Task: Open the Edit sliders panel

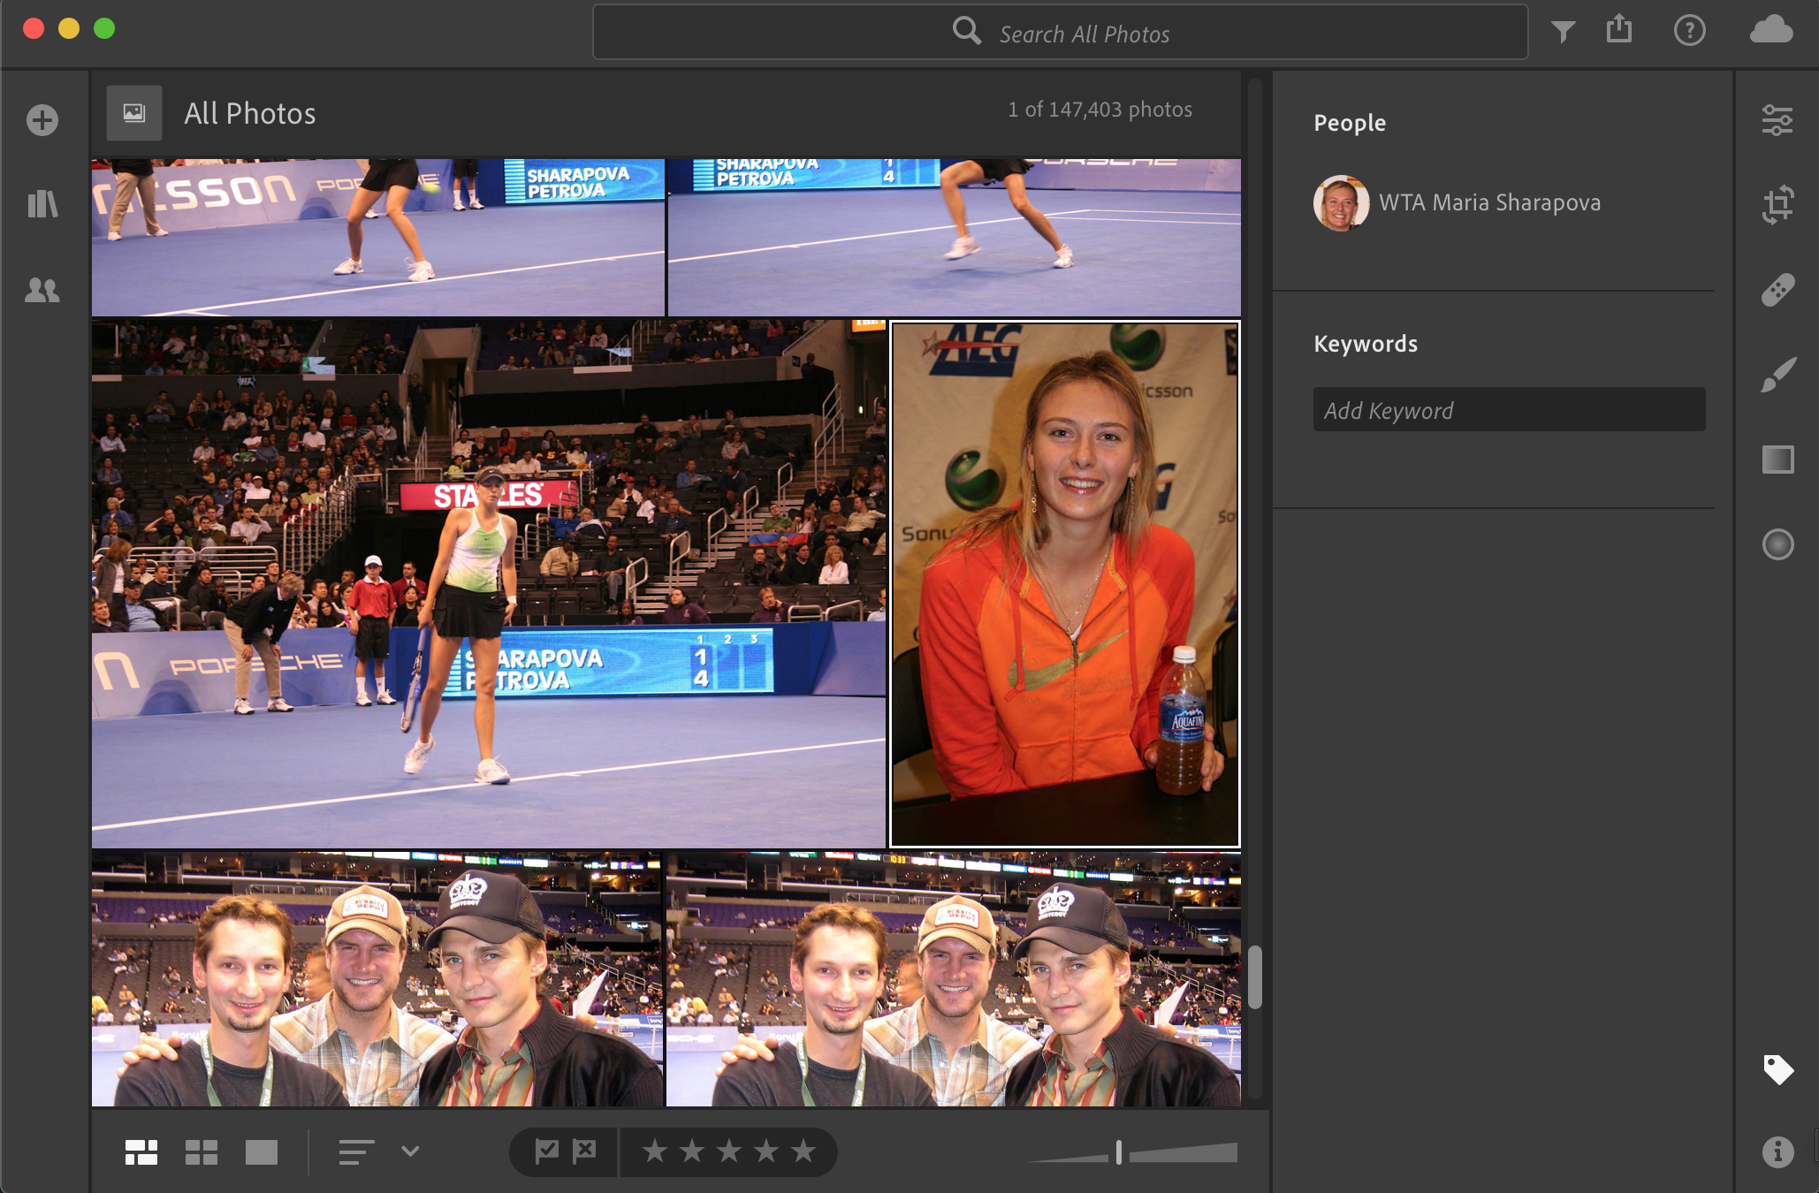Action: coord(1777,120)
